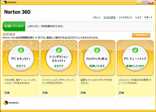Screen dimensions: 156x112
Task: Click the 安全です status under PC セキュリティ
Action: 21,66
